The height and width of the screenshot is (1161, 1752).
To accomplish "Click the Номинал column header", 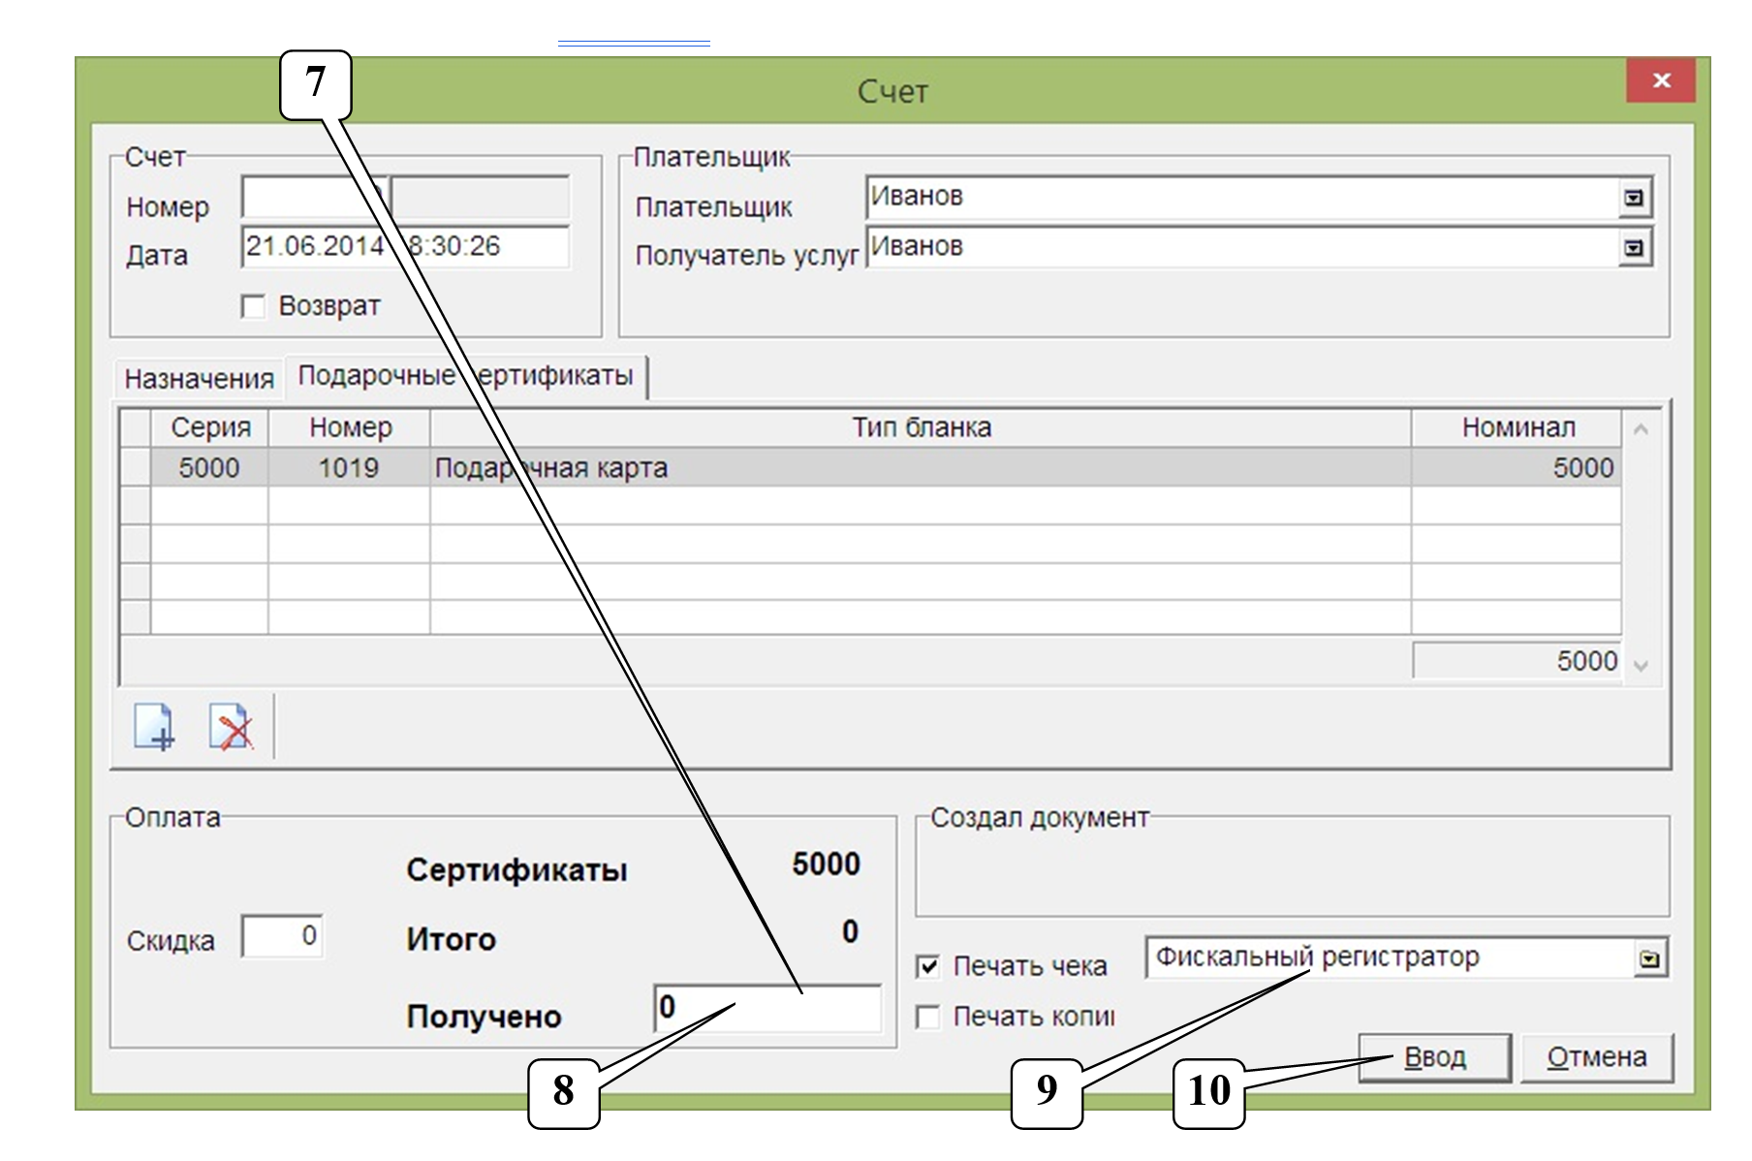I will [1517, 427].
